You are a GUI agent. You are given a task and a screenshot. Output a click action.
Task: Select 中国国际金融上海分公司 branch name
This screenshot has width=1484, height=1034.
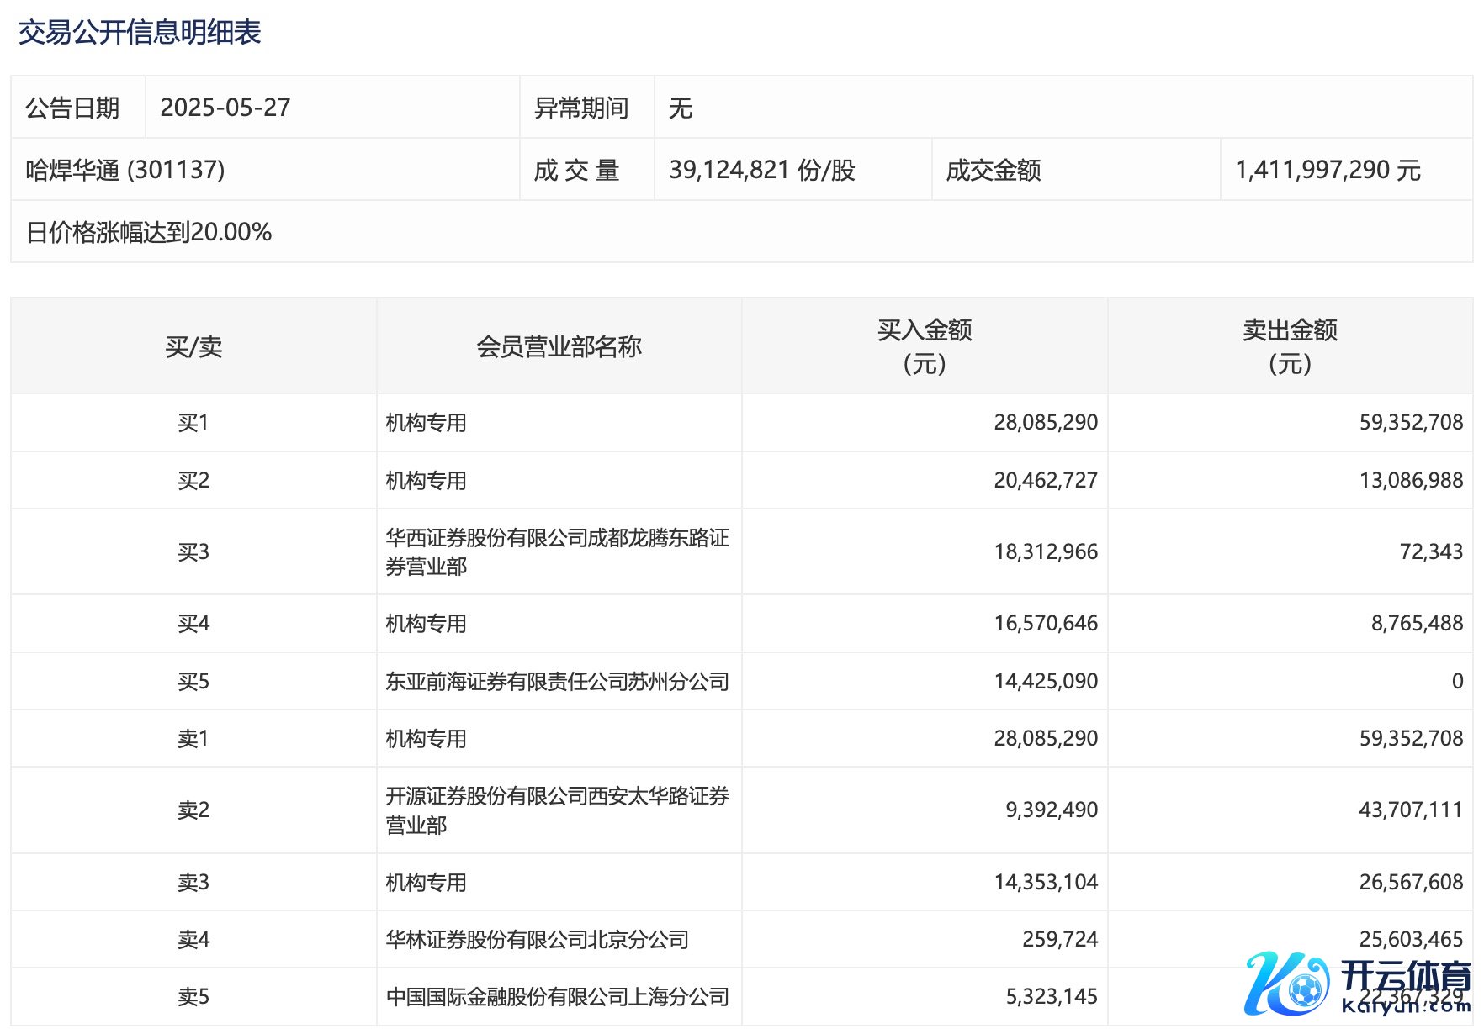coord(556,997)
